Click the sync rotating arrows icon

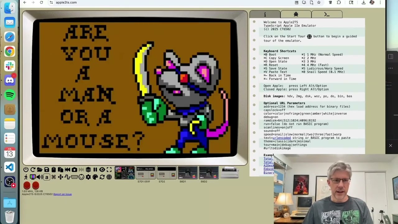pyautogui.click(x=102, y=177)
